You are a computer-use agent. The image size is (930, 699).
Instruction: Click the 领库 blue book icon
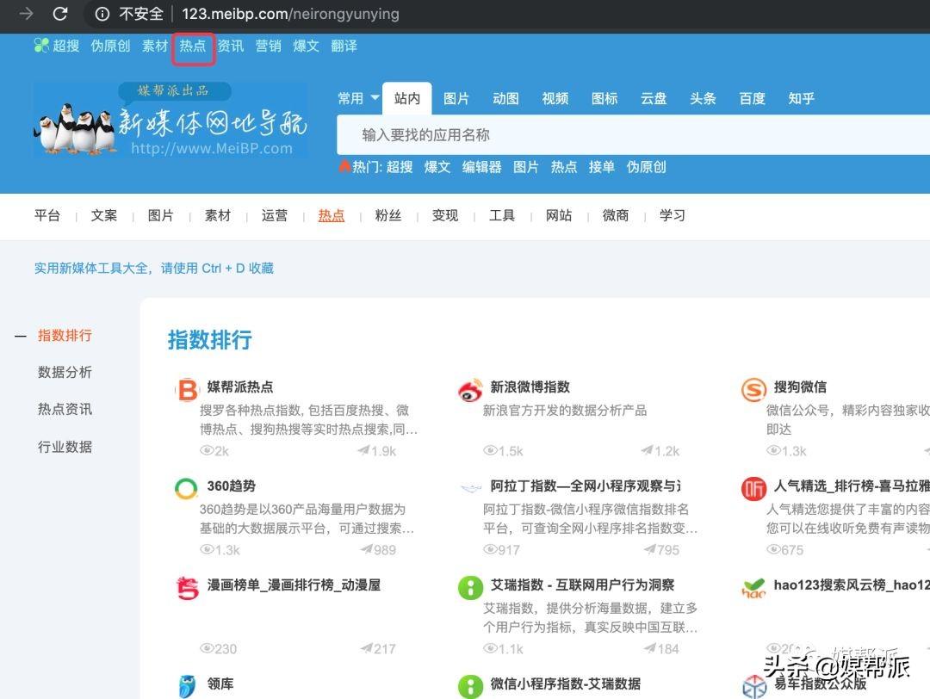(188, 685)
